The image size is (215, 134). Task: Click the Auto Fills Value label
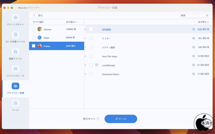(110, 56)
